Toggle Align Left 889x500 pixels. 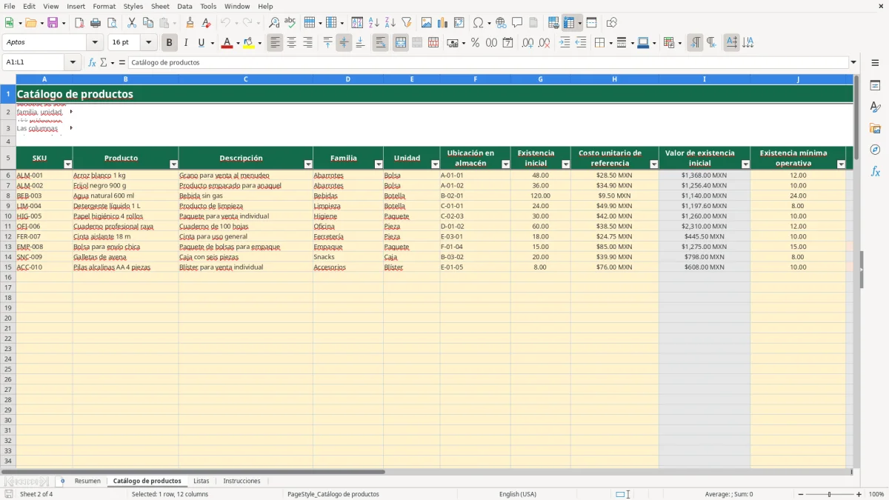point(276,43)
